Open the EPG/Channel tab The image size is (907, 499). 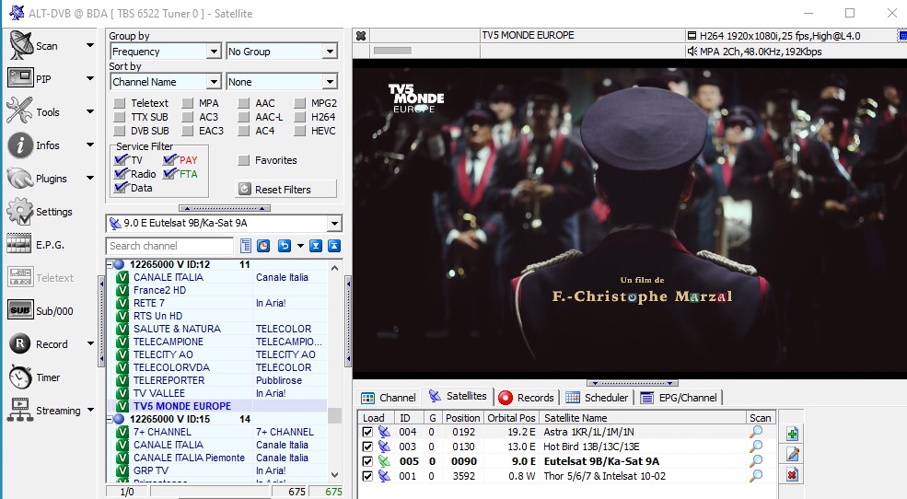pyautogui.click(x=679, y=398)
